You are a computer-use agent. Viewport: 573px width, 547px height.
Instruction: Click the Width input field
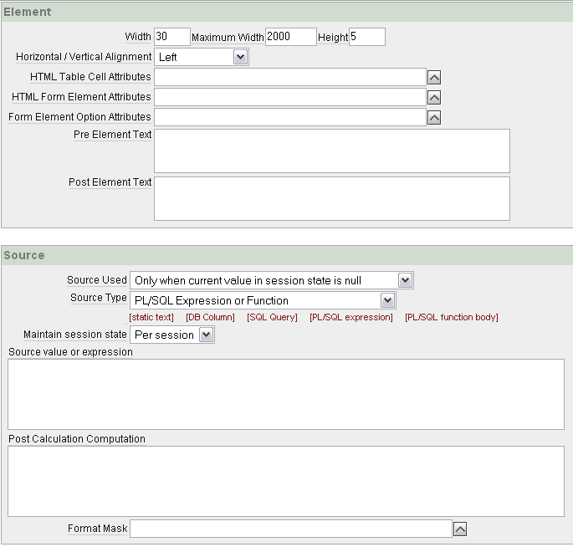click(172, 37)
